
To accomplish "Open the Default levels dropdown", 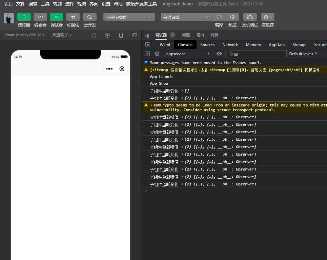I will (303, 54).
